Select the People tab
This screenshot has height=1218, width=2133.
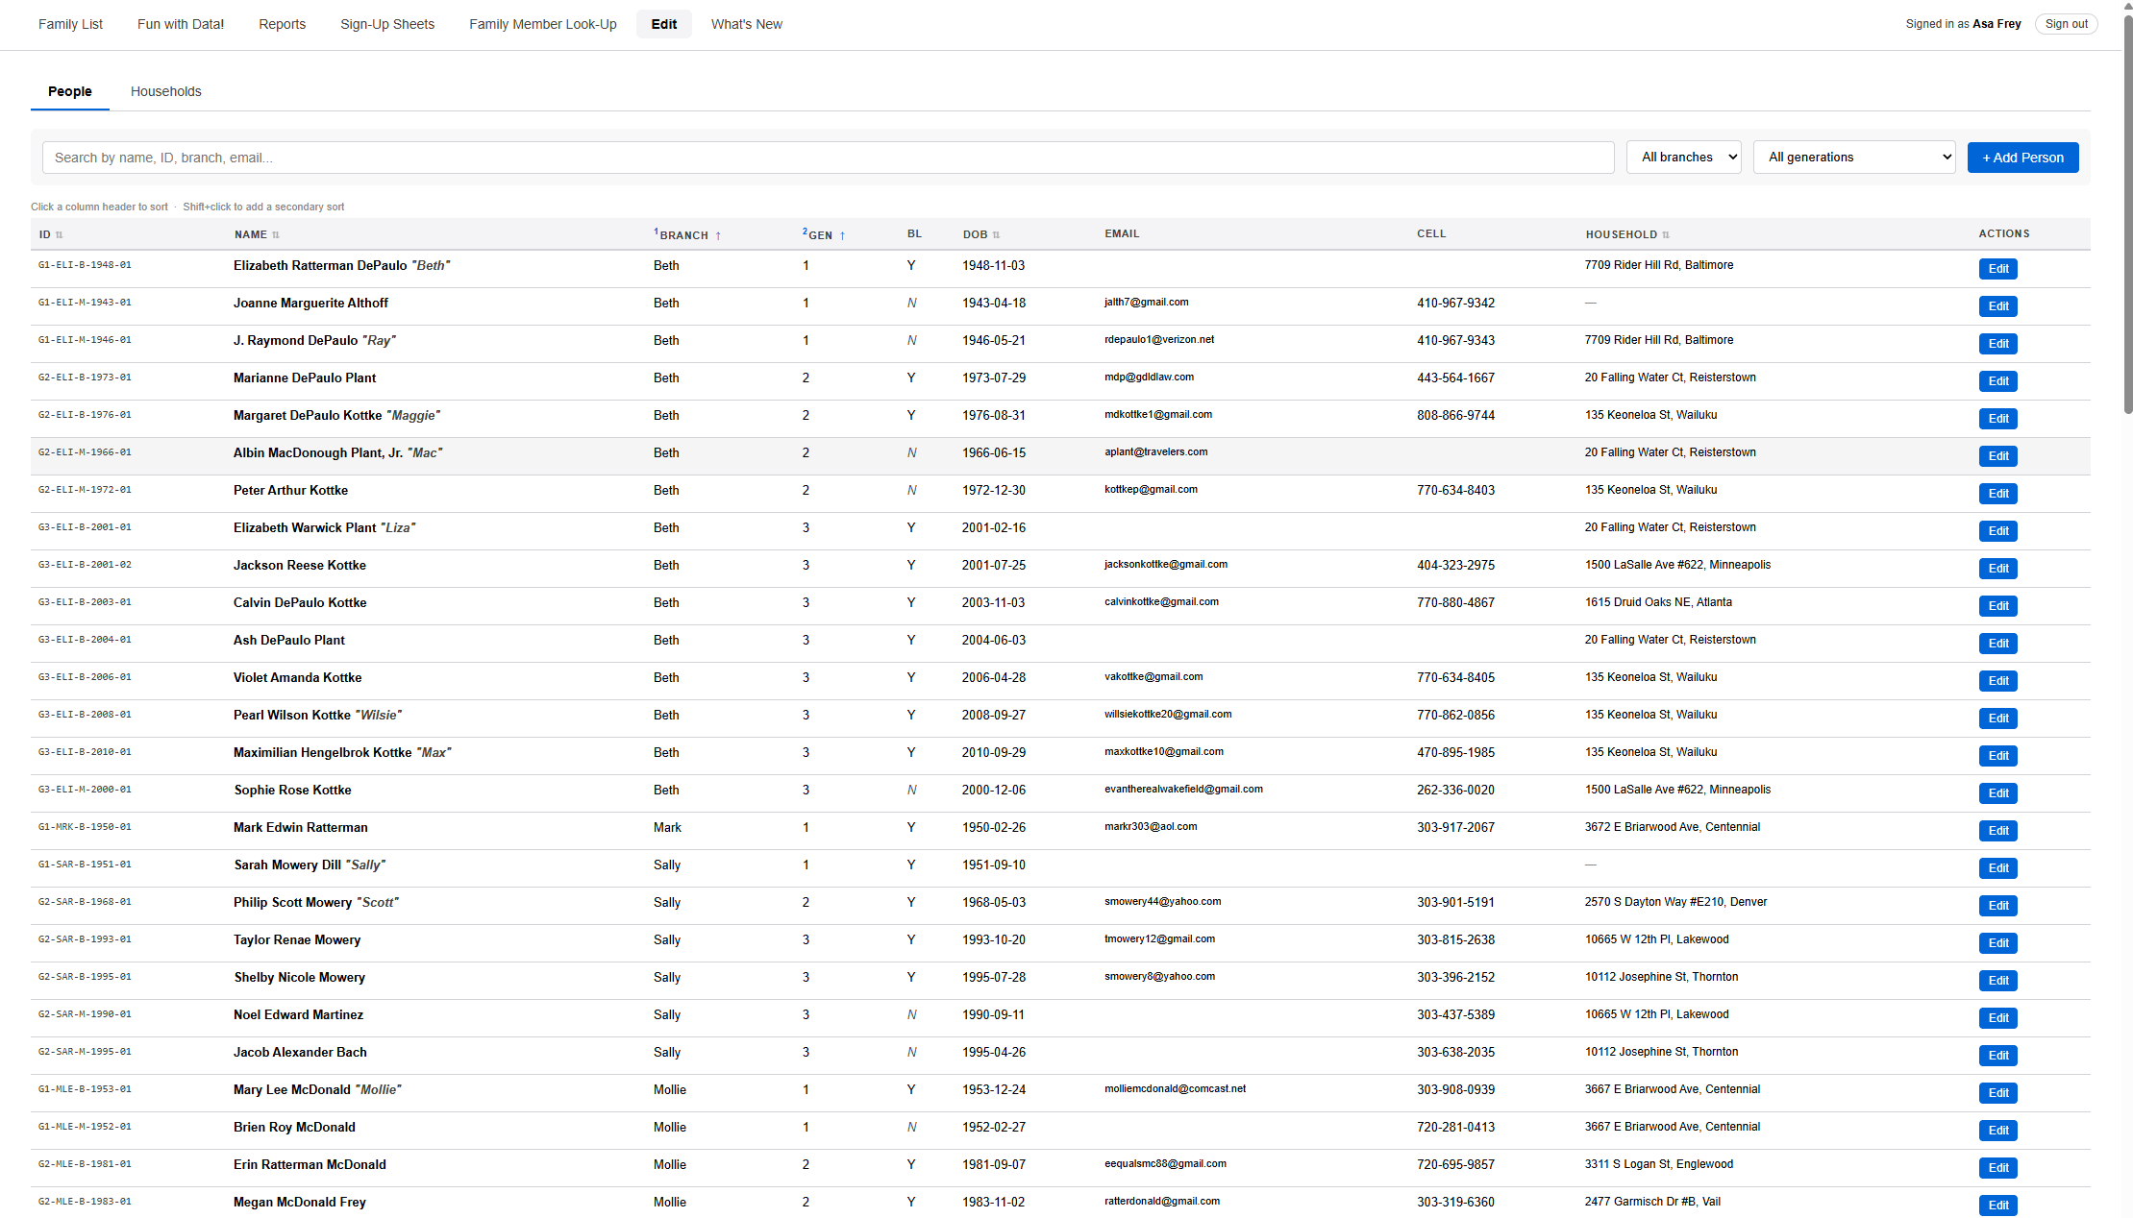70,91
